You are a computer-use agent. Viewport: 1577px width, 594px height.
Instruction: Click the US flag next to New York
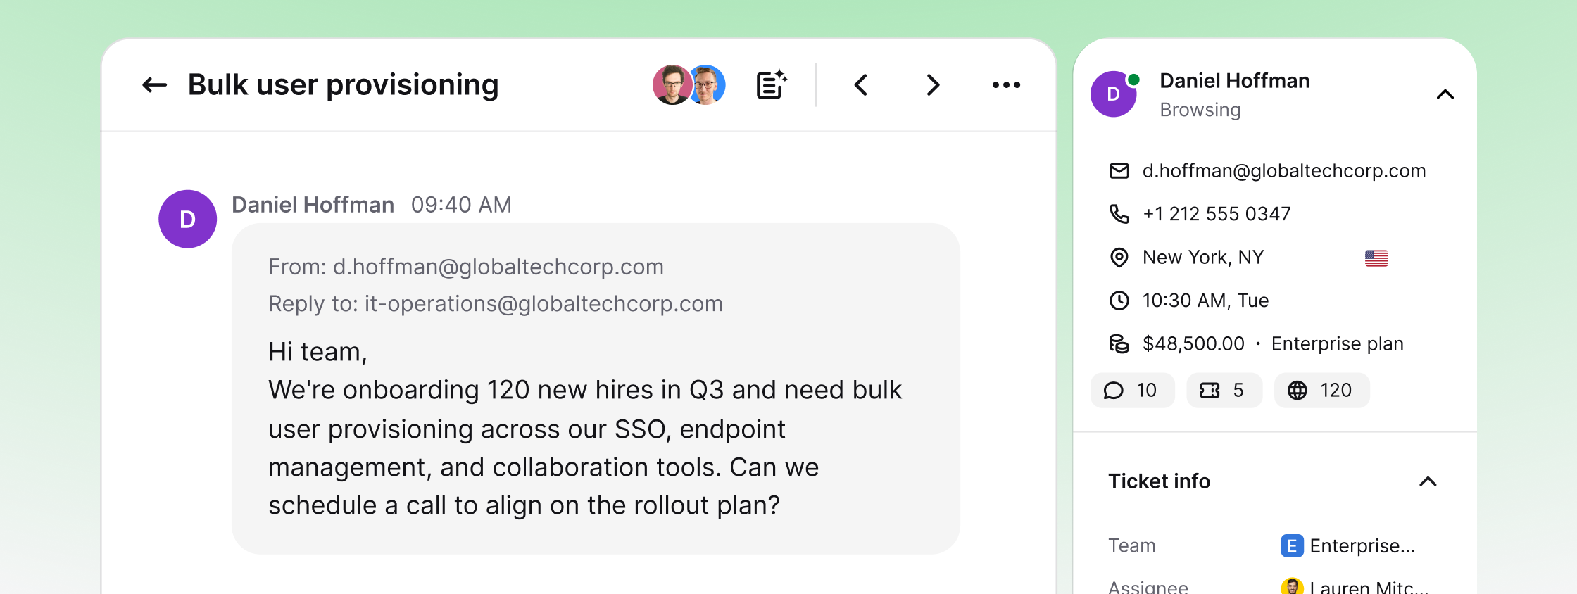[x=1376, y=258]
